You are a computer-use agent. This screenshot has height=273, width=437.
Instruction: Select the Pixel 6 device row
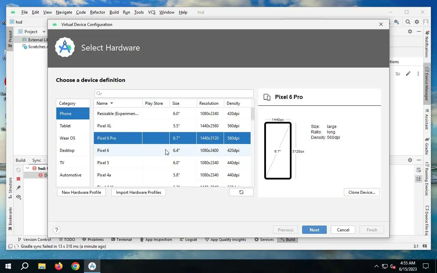click(x=172, y=150)
